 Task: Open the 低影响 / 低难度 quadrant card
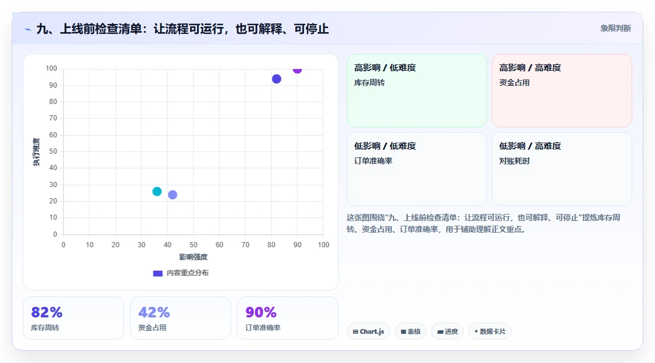pos(416,169)
